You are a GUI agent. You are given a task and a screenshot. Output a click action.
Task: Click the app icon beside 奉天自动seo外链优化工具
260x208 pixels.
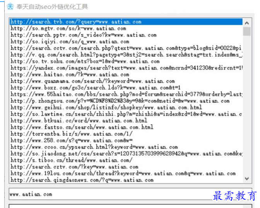(10, 7)
